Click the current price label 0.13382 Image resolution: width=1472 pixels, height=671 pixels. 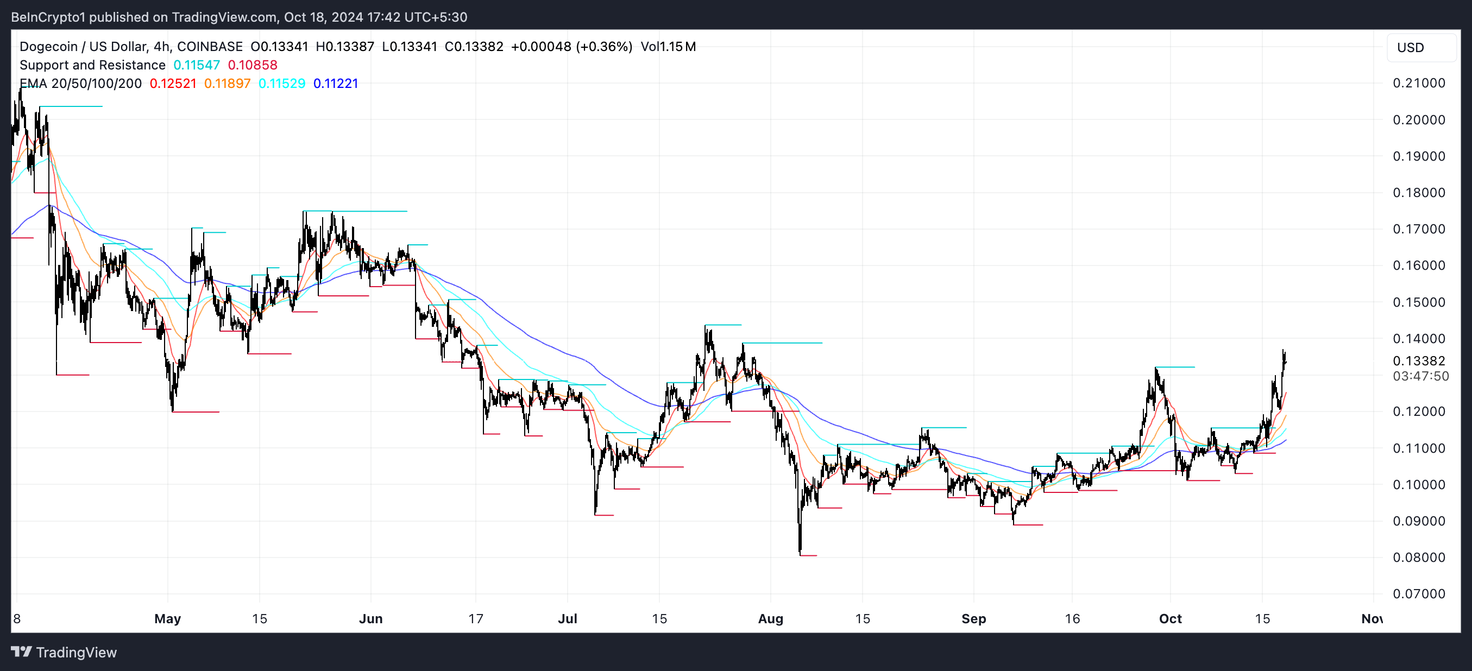tap(1418, 360)
